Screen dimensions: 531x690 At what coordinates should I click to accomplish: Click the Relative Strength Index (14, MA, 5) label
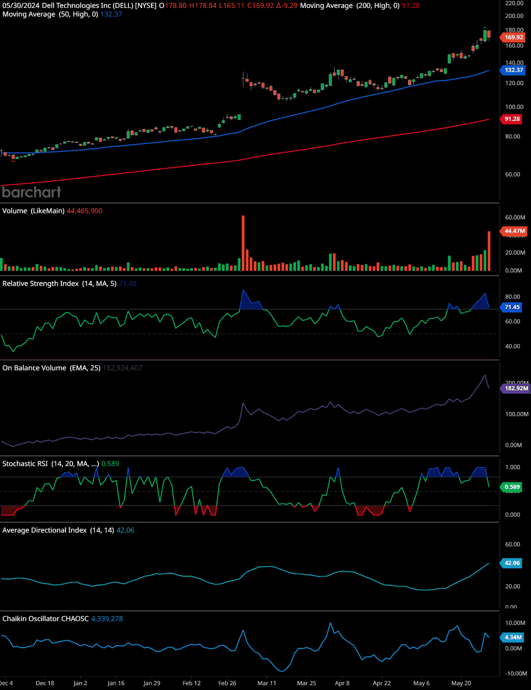[x=59, y=284]
